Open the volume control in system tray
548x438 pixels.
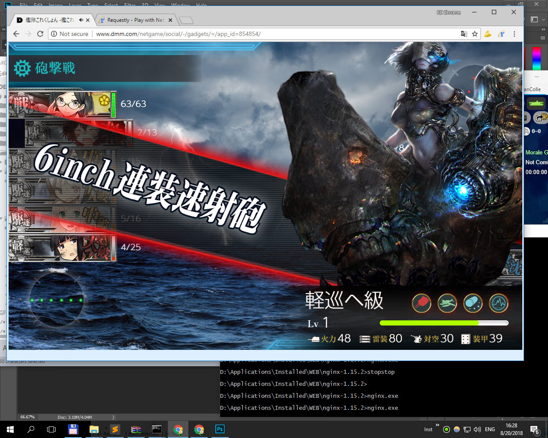(477, 429)
